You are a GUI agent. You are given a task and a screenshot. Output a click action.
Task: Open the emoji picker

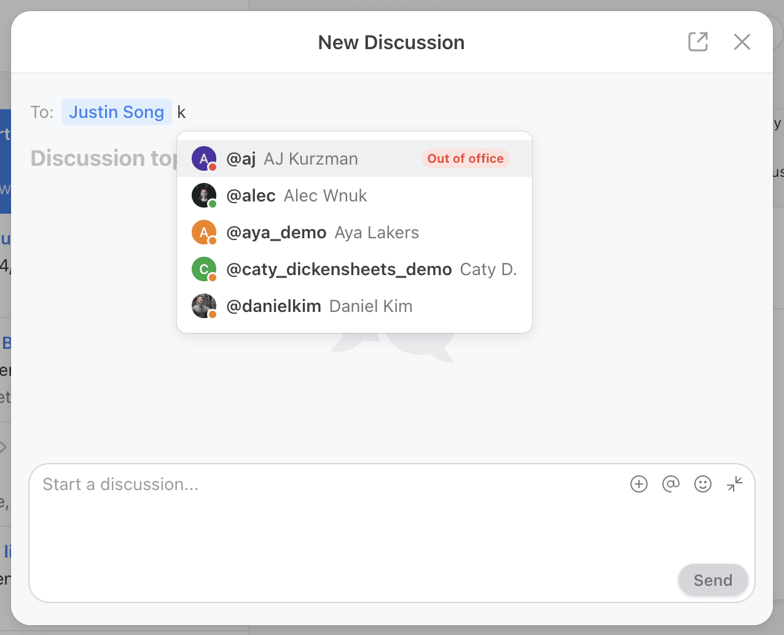tap(703, 484)
